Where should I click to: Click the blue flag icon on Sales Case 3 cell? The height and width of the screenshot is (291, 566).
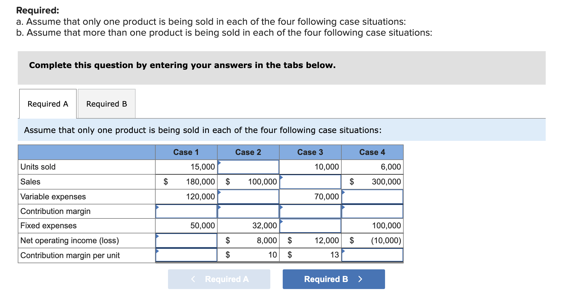281,177
